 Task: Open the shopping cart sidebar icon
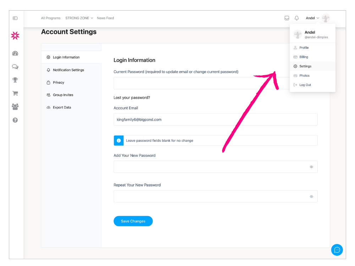point(15,94)
